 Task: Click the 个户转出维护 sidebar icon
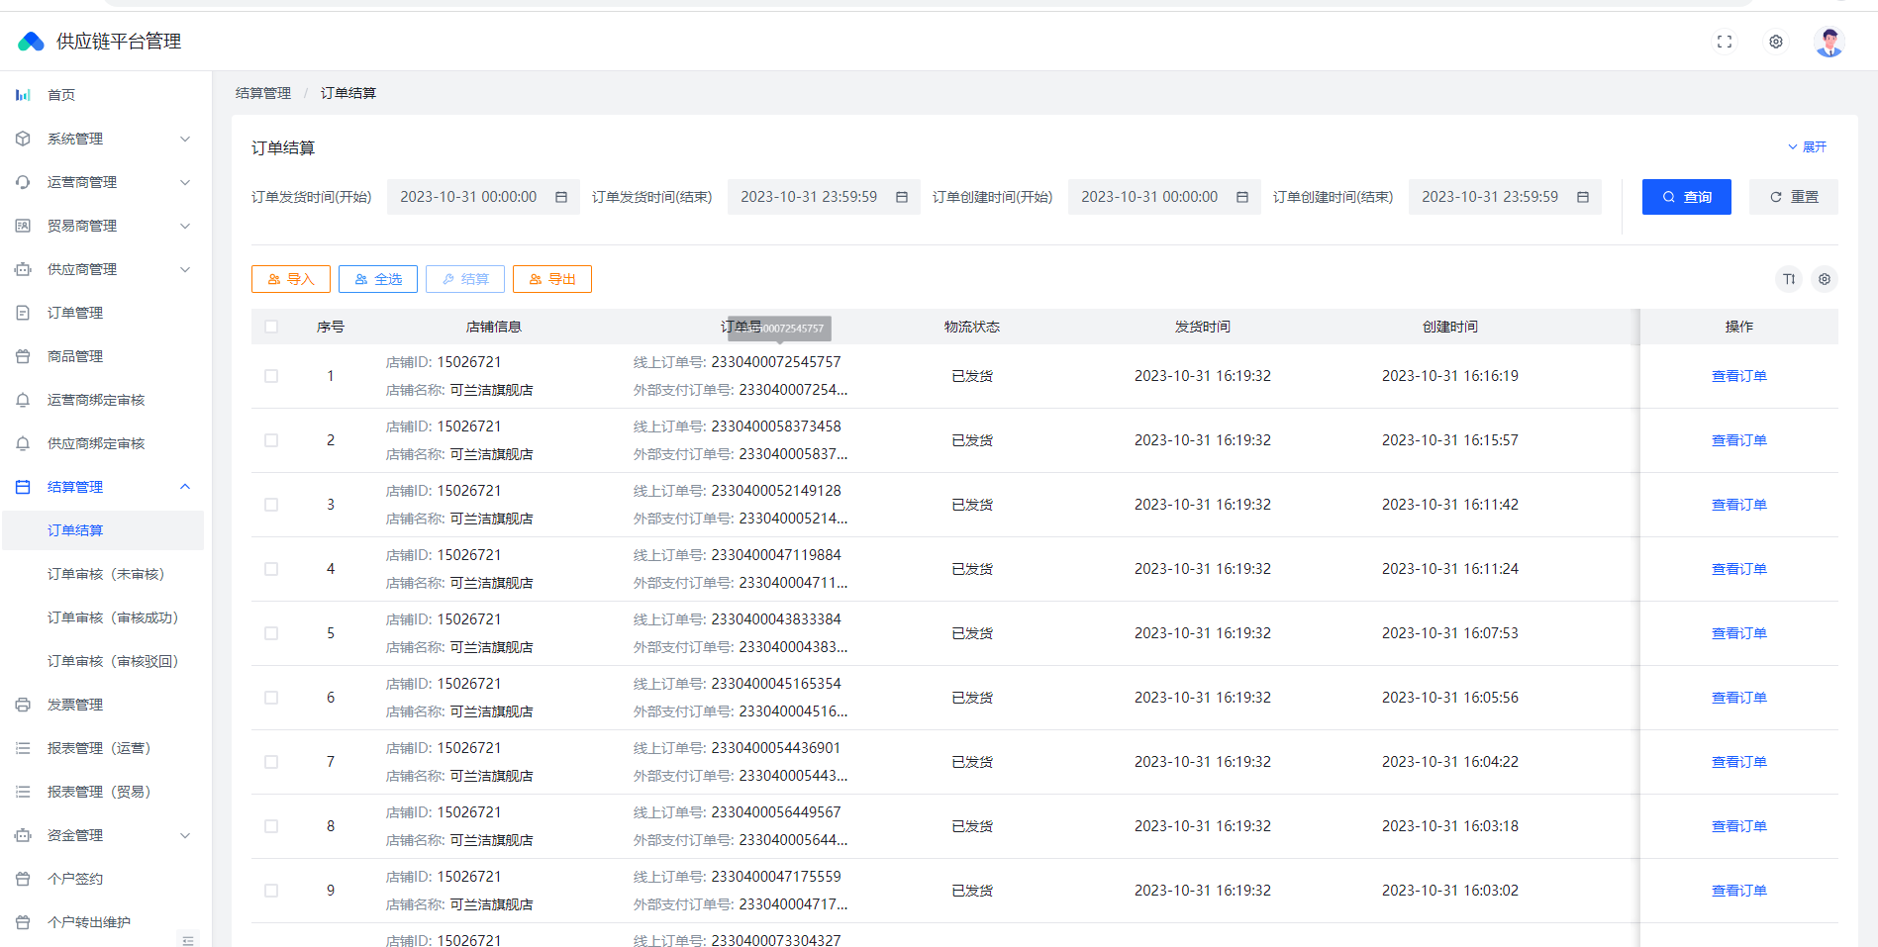coord(23,922)
